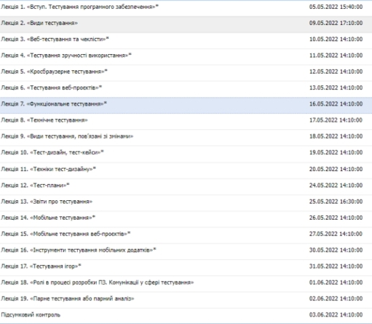The height and width of the screenshot is (324, 372).
Task: Open Лекція 11 «Техніки тест-дизайну»
Action: click(49, 169)
